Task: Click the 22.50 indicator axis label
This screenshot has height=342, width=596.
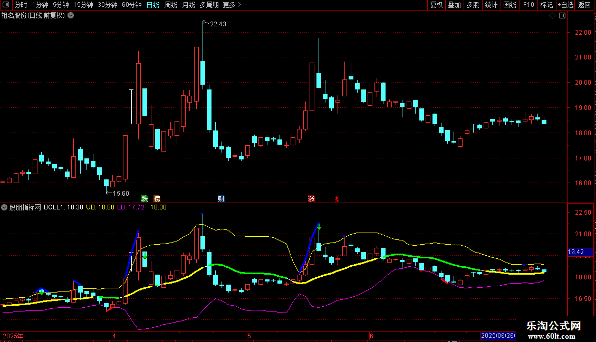Action: click(583, 213)
